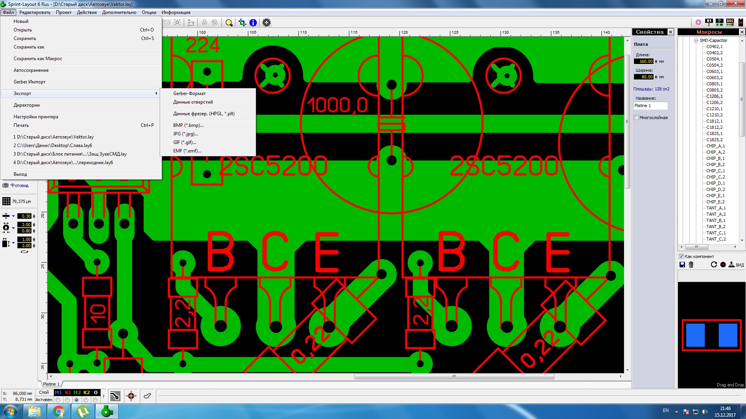Image resolution: width=746 pixels, height=419 pixels.
Task: Activate layer K1 radio button
Action: coord(67,400)
